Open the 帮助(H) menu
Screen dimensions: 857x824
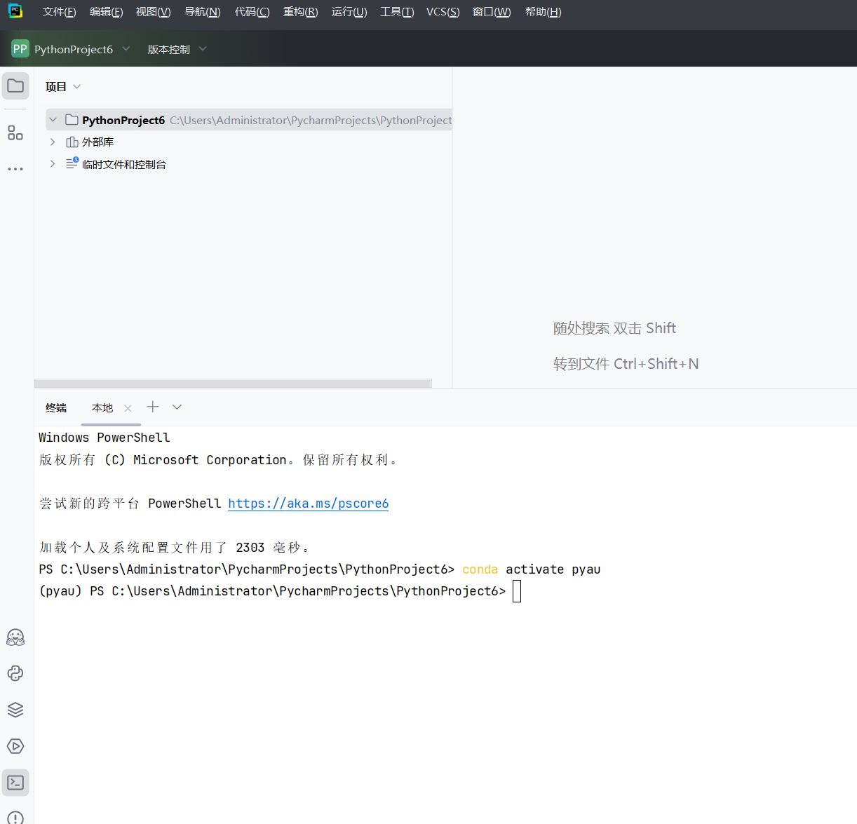[544, 12]
